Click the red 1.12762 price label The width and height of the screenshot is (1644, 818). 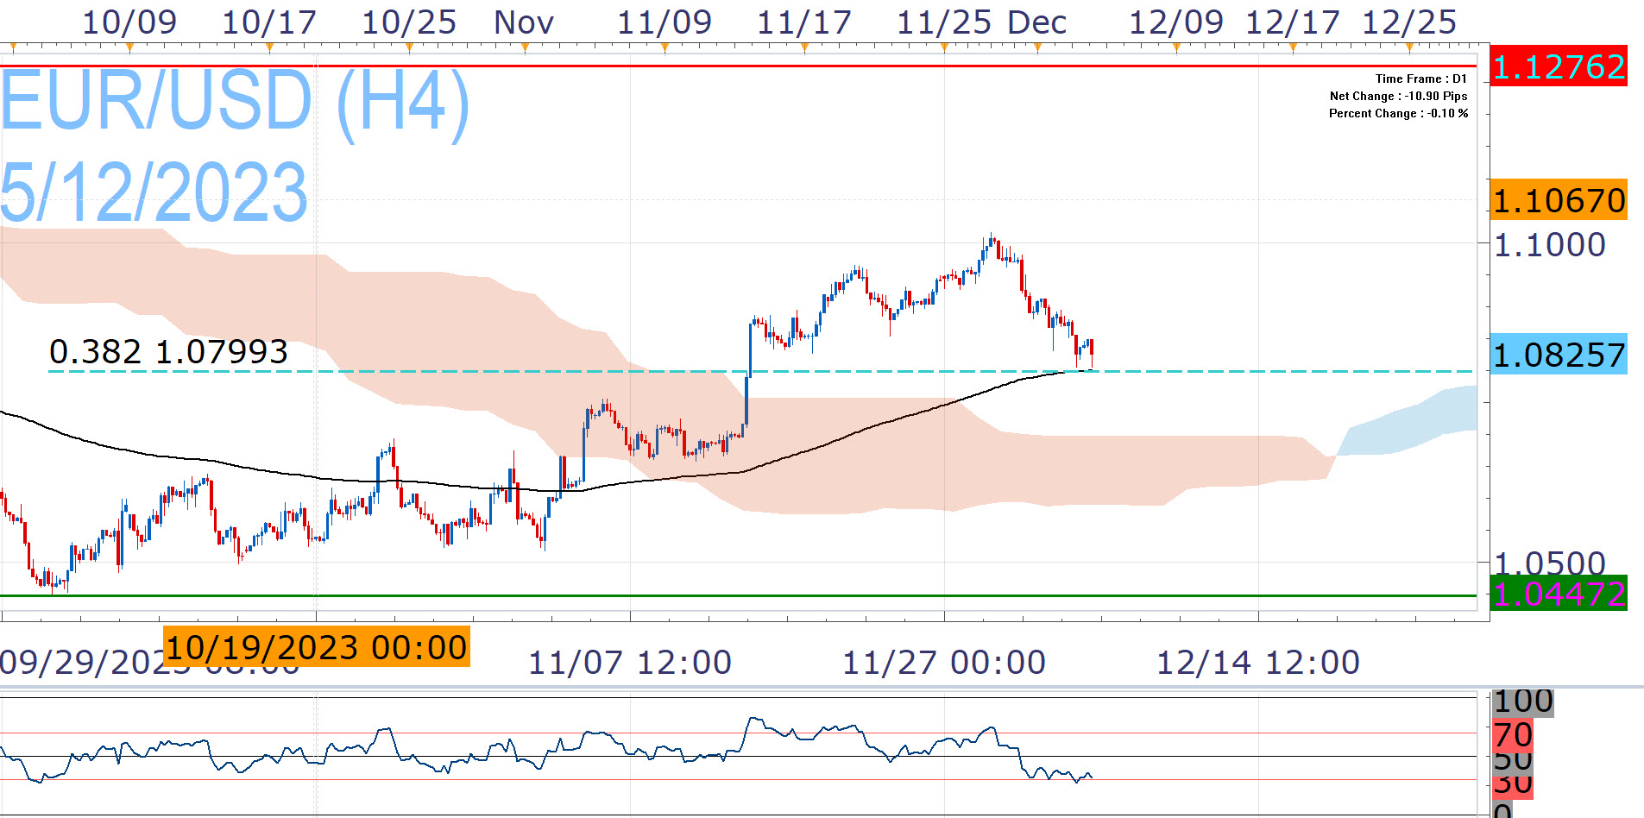pos(1558,66)
